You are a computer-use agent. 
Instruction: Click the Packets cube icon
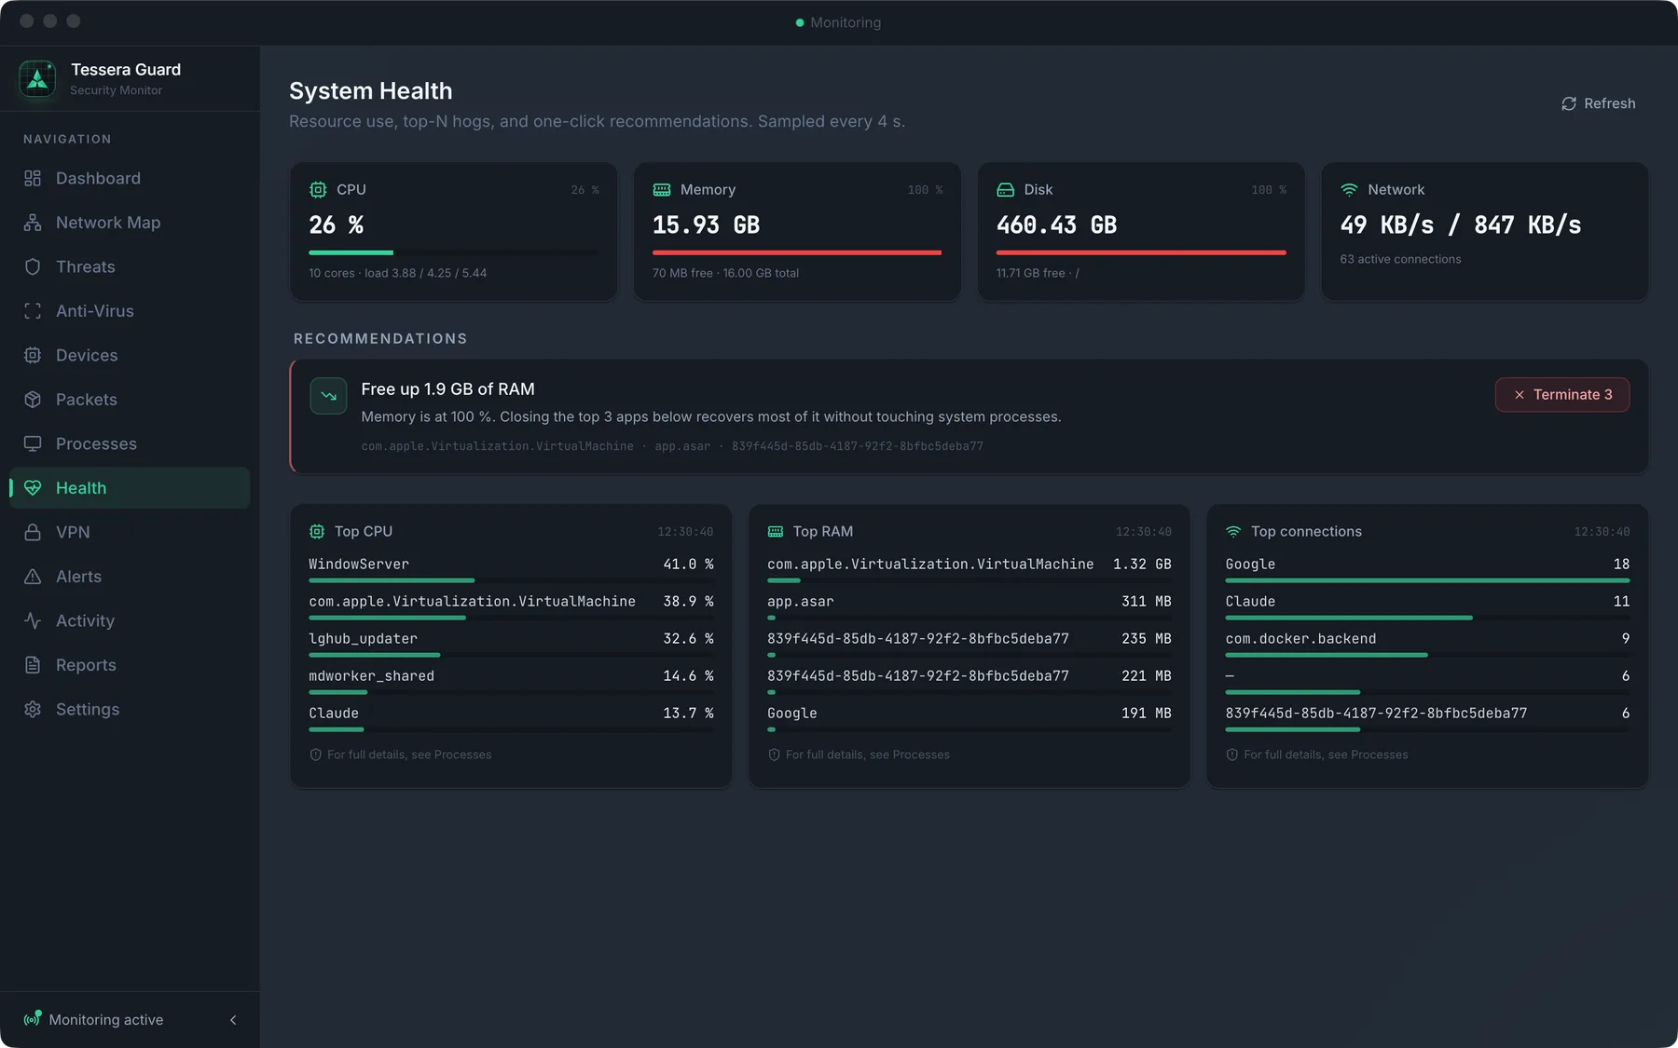[x=33, y=400]
